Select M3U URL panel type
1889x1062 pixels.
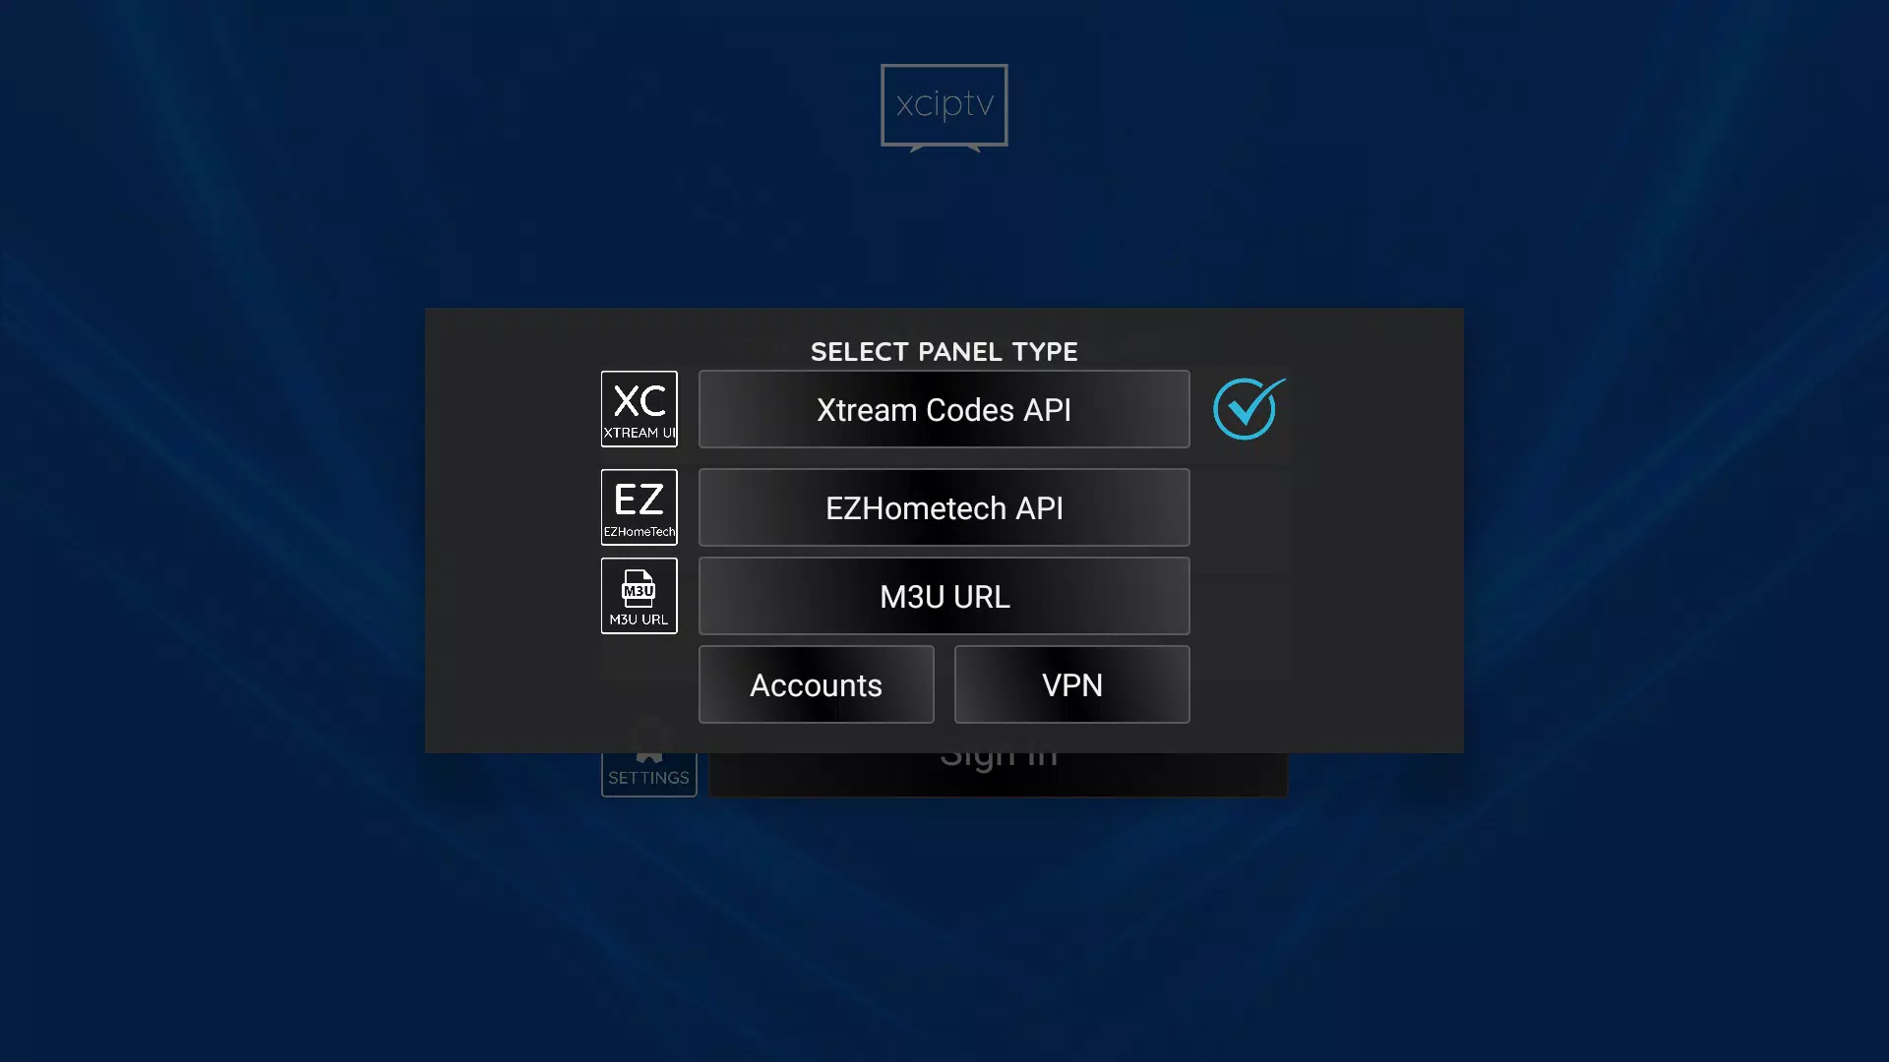point(944,595)
